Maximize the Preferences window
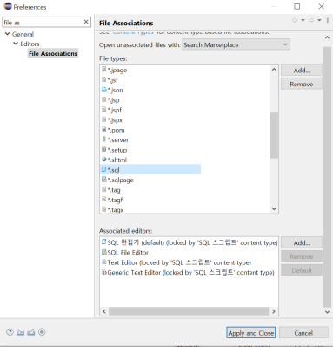Image resolution: width=333 pixels, height=347 pixels. point(297,6)
